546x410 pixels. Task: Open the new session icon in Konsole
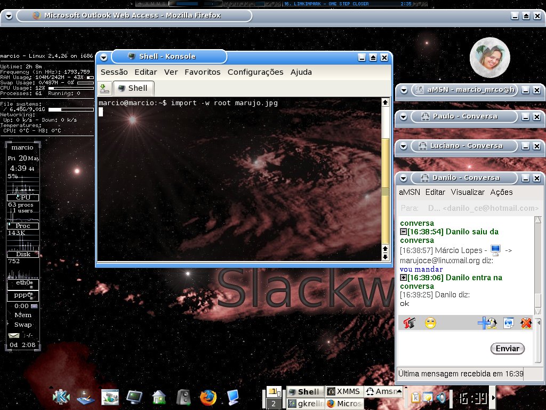click(x=104, y=89)
